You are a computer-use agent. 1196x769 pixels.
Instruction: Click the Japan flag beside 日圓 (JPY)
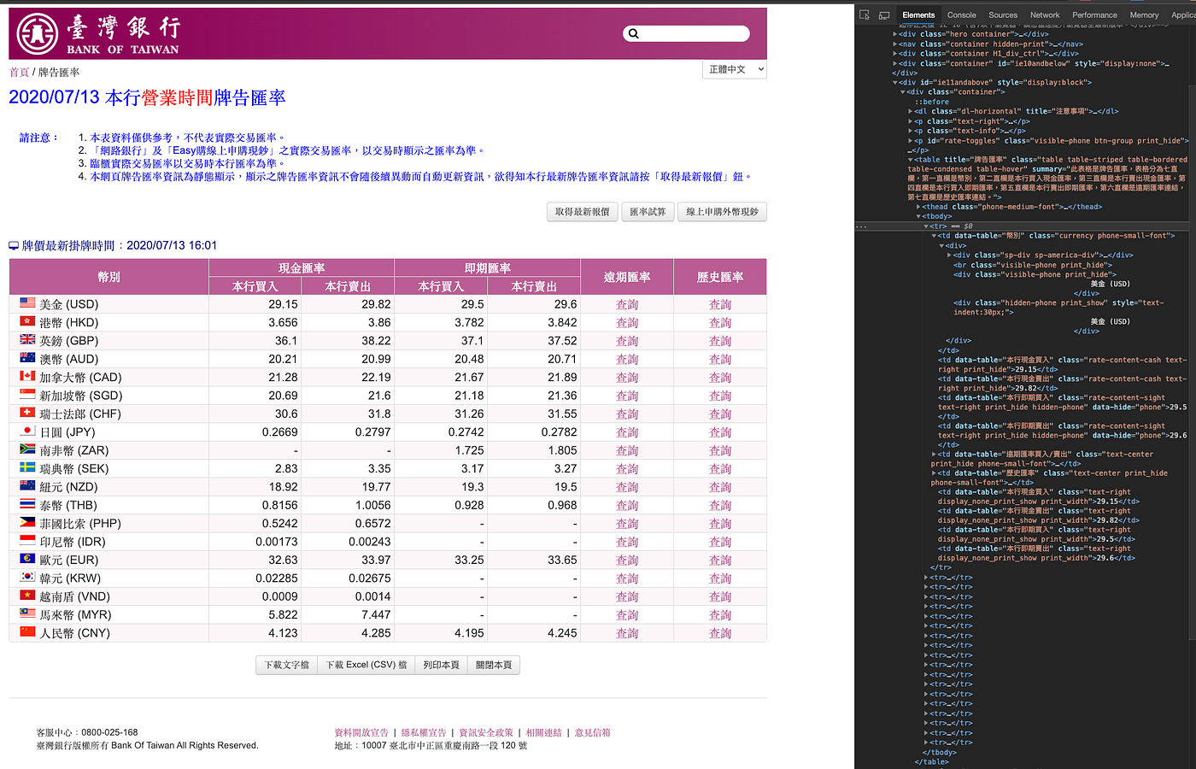[26, 431]
